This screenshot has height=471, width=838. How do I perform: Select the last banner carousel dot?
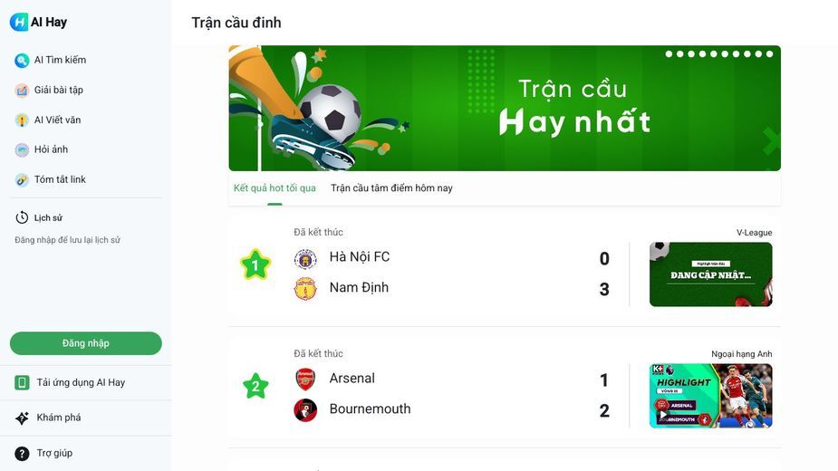click(x=769, y=54)
